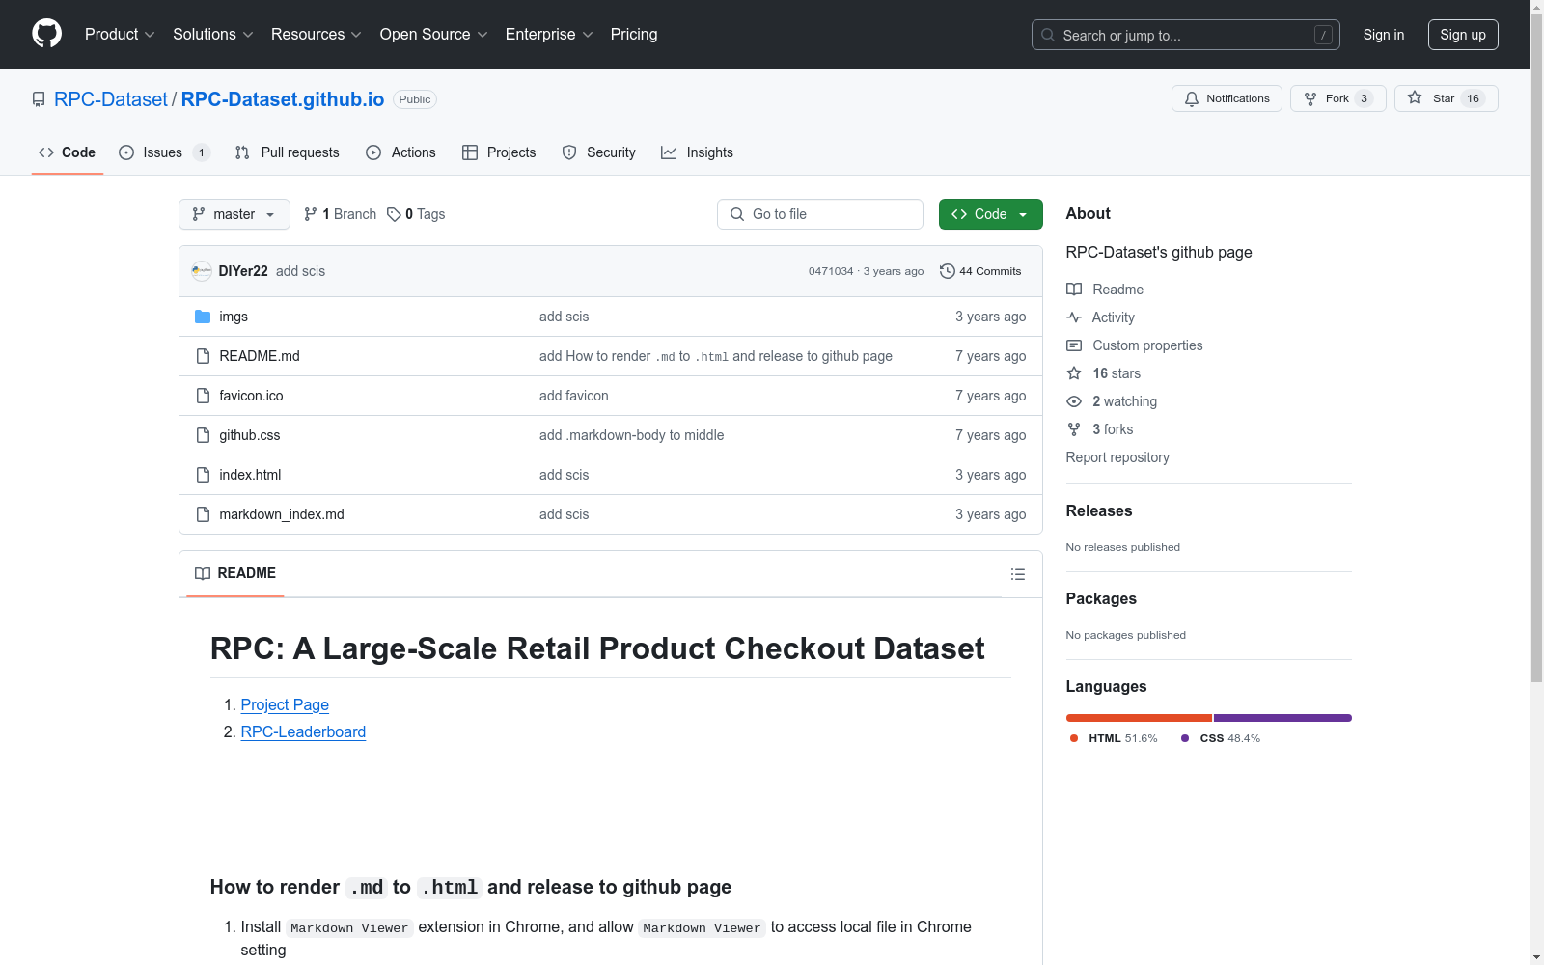Open the Projects tab
1544x965 pixels.
[499, 152]
